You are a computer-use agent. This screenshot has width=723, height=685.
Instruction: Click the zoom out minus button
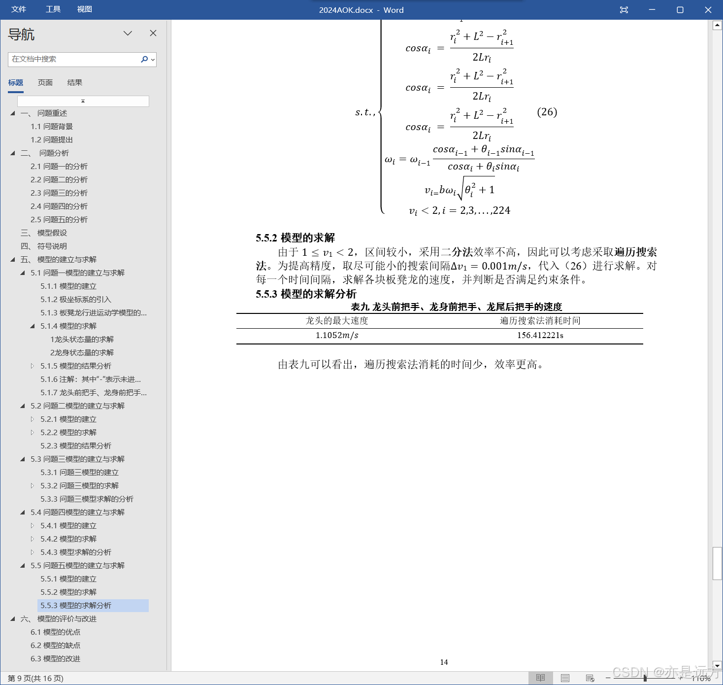click(x=608, y=678)
